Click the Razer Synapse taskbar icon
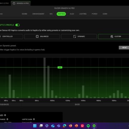This screenshot has height=129, width=129. point(94,126)
